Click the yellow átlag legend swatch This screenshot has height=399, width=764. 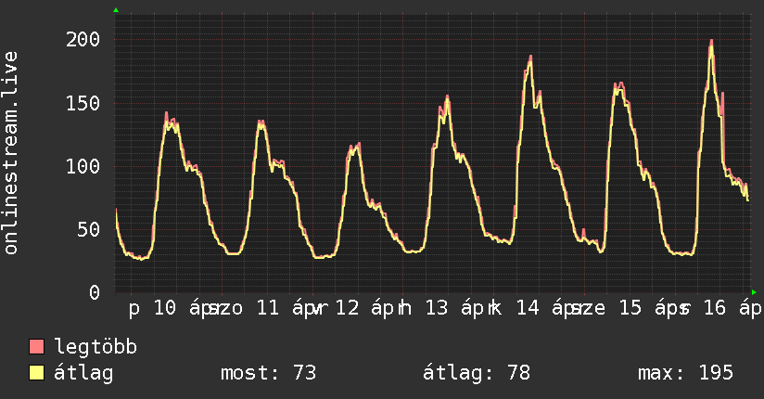point(36,373)
